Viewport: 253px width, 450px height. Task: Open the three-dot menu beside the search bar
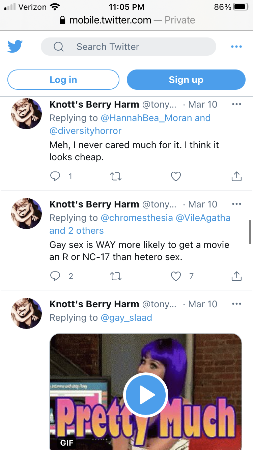pos(236,47)
